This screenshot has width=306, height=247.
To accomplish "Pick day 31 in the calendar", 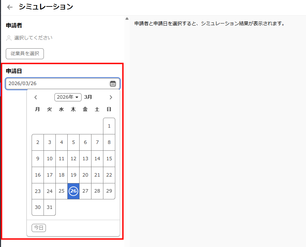I will coord(50,208).
